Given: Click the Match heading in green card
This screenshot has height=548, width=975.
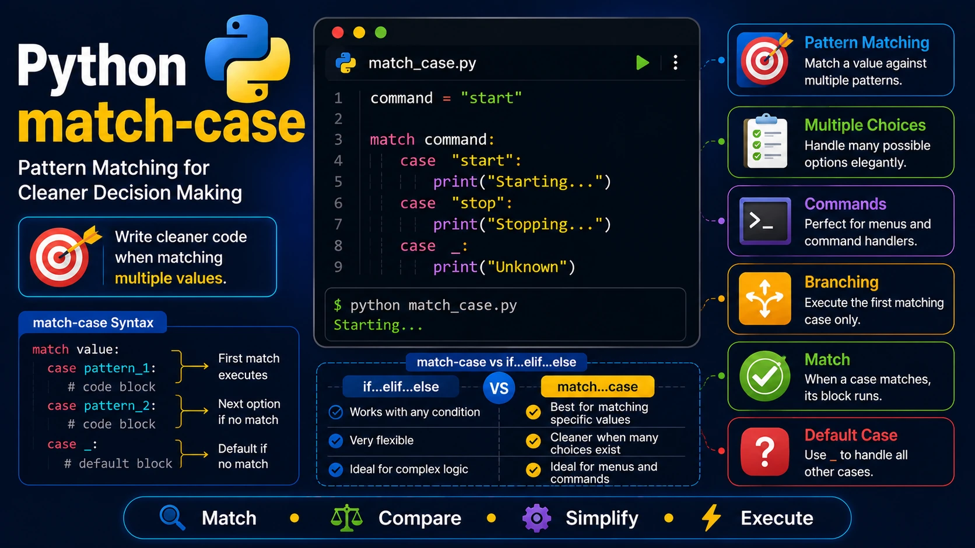Looking at the screenshot, I should click(x=827, y=359).
